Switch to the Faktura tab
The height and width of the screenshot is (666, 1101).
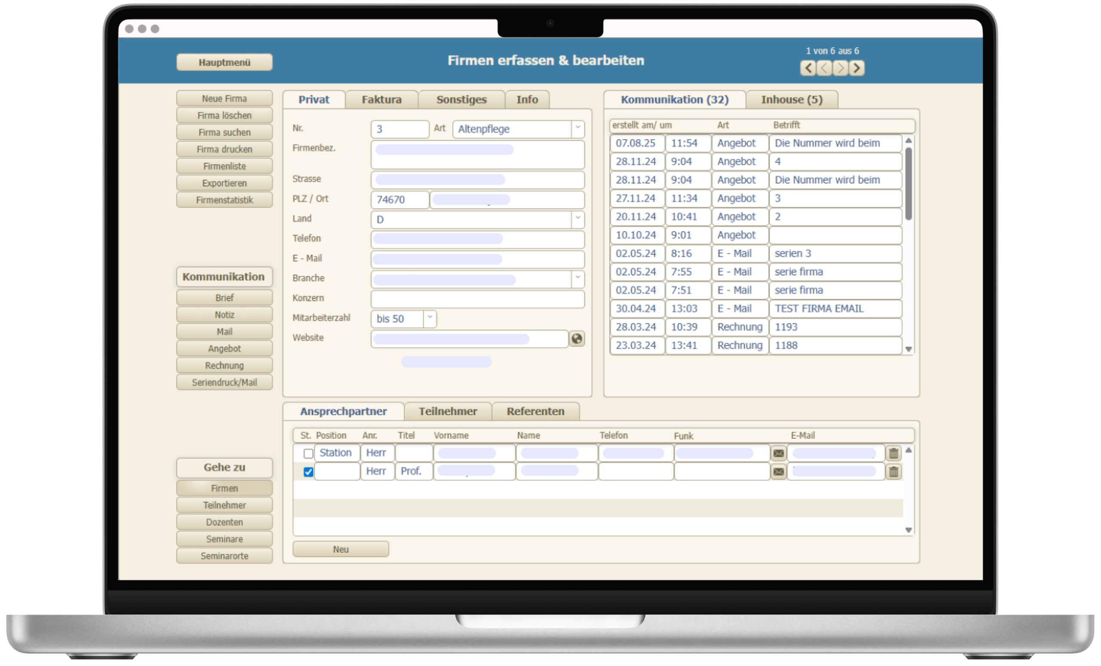tap(381, 100)
